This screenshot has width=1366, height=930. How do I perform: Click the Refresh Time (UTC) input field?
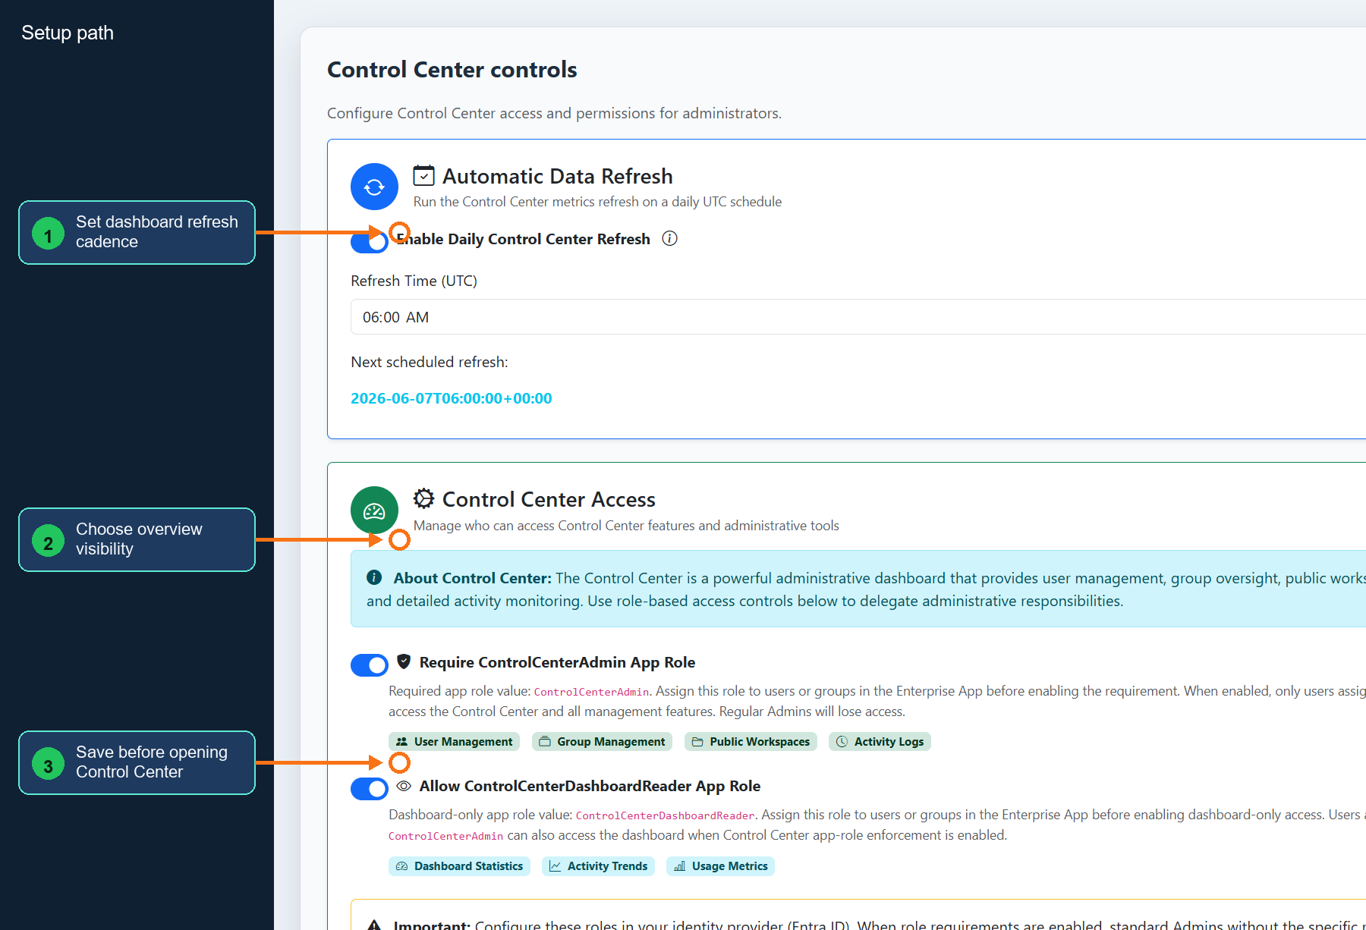tap(858, 317)
